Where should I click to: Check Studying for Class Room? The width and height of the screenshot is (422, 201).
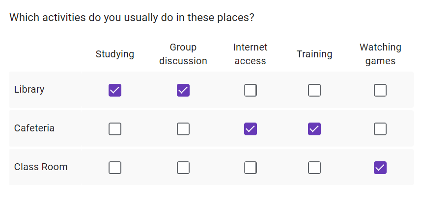point(115,168)
